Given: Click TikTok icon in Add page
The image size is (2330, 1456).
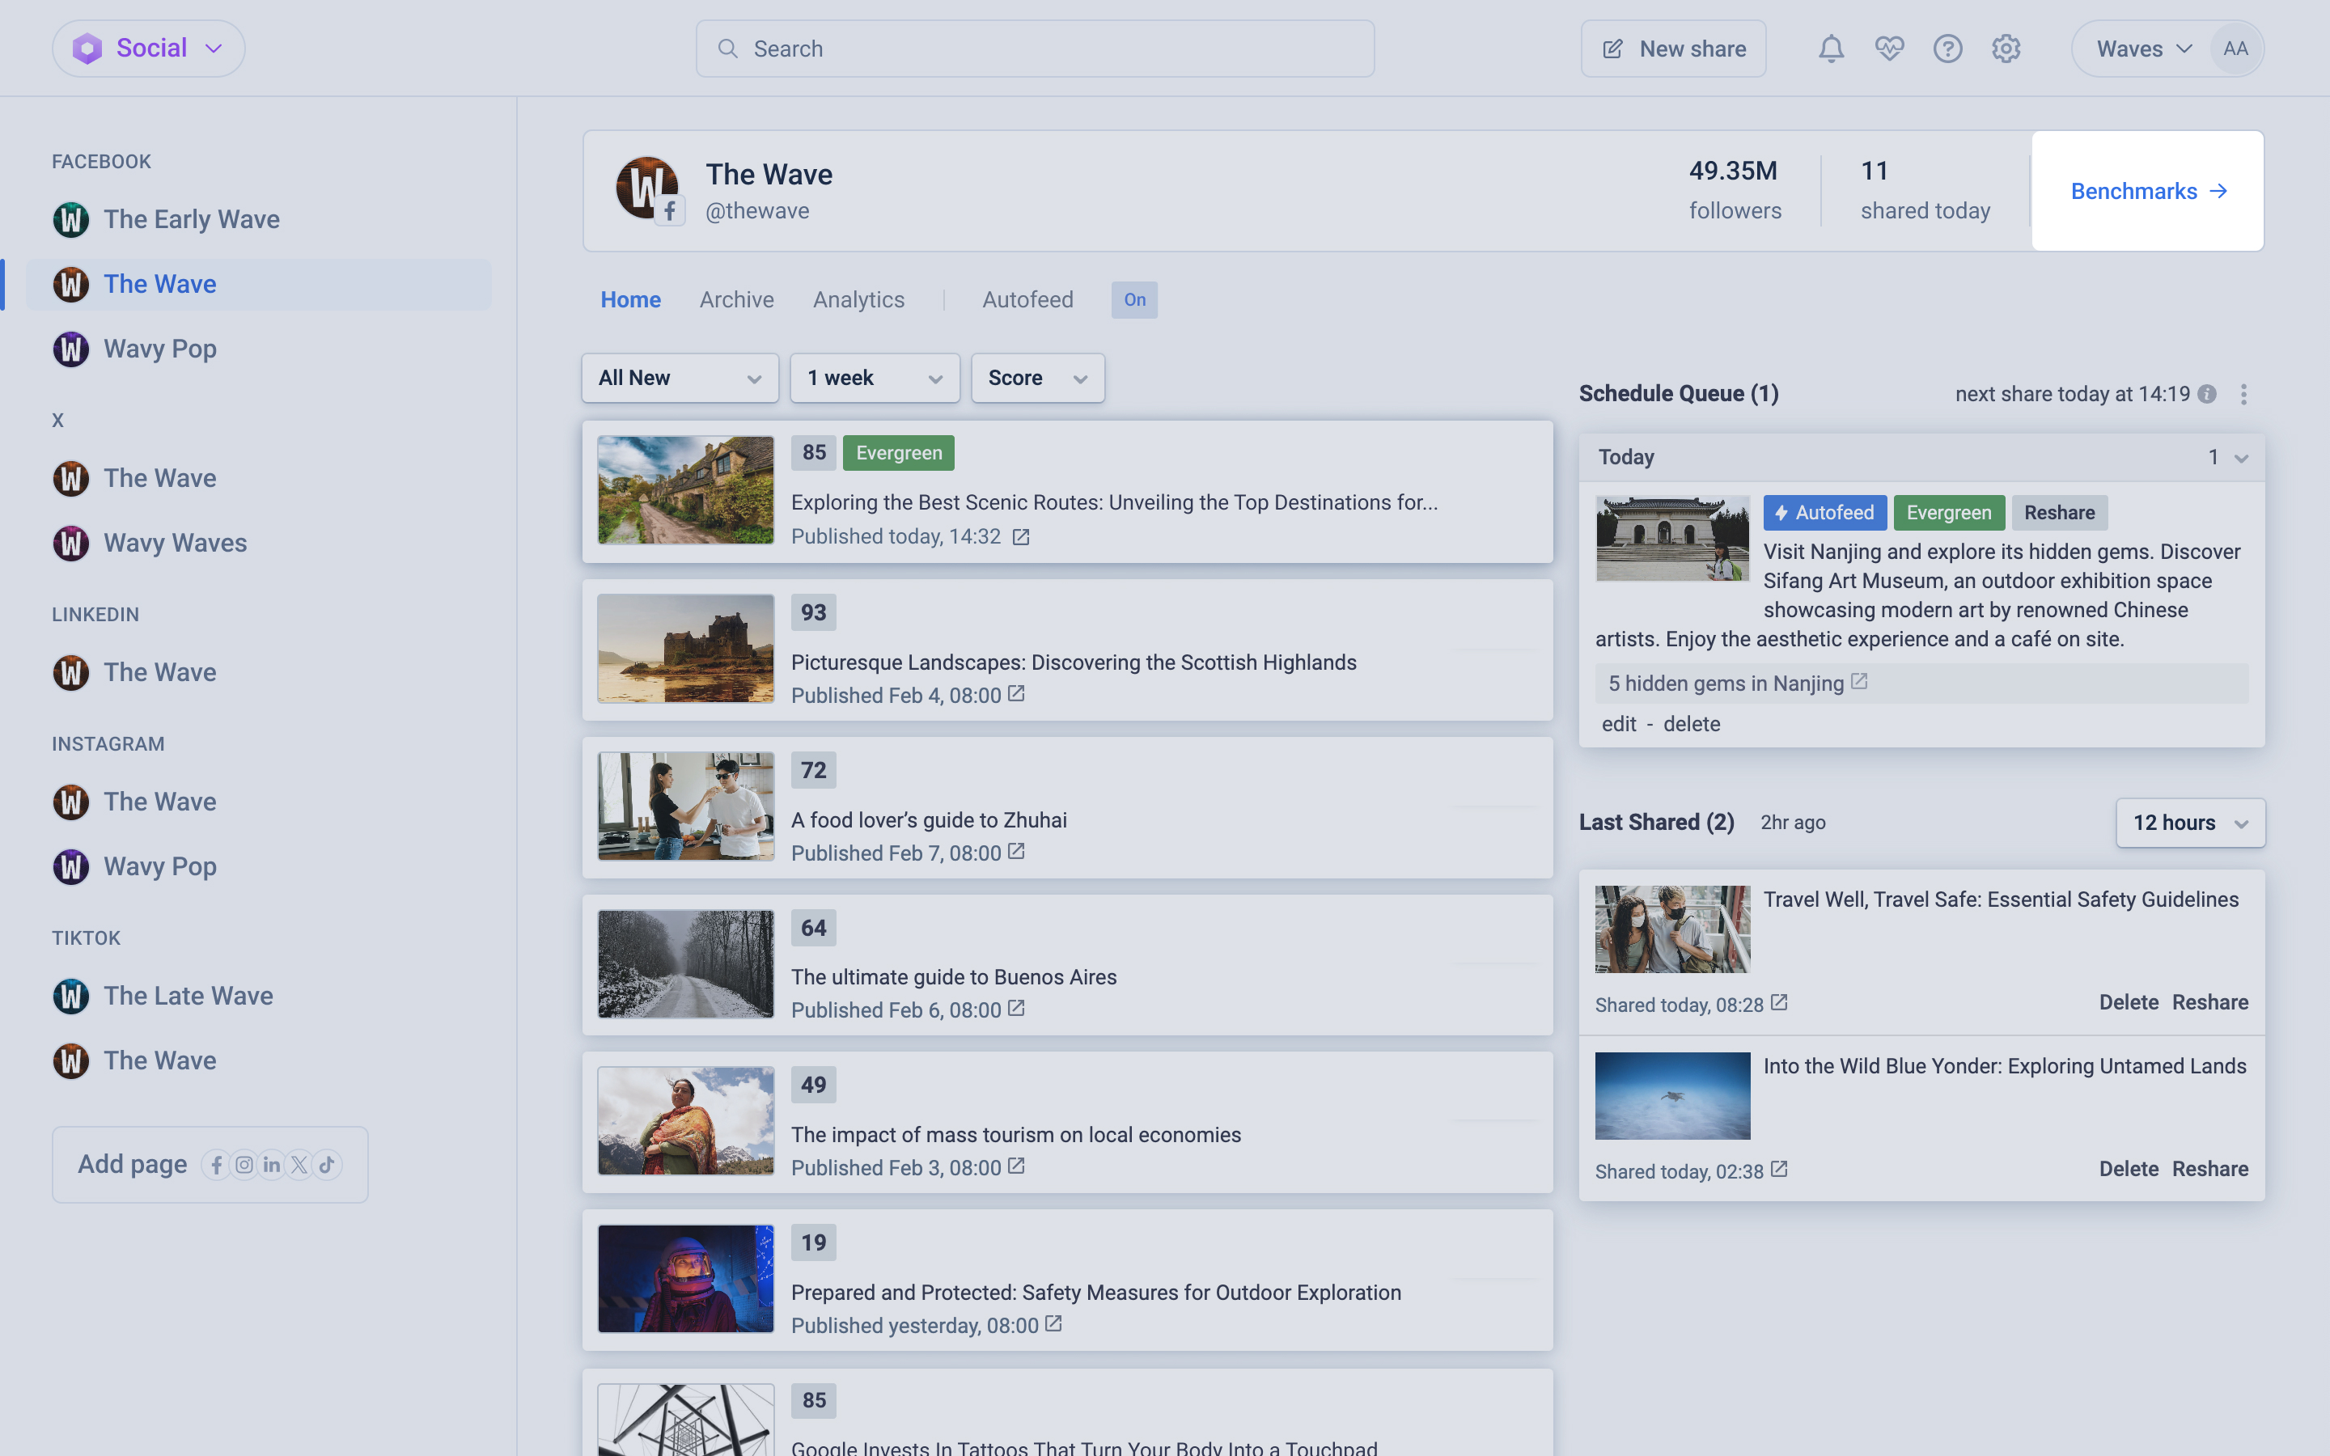Looking at the screenshot, I should coord(328,1165).
